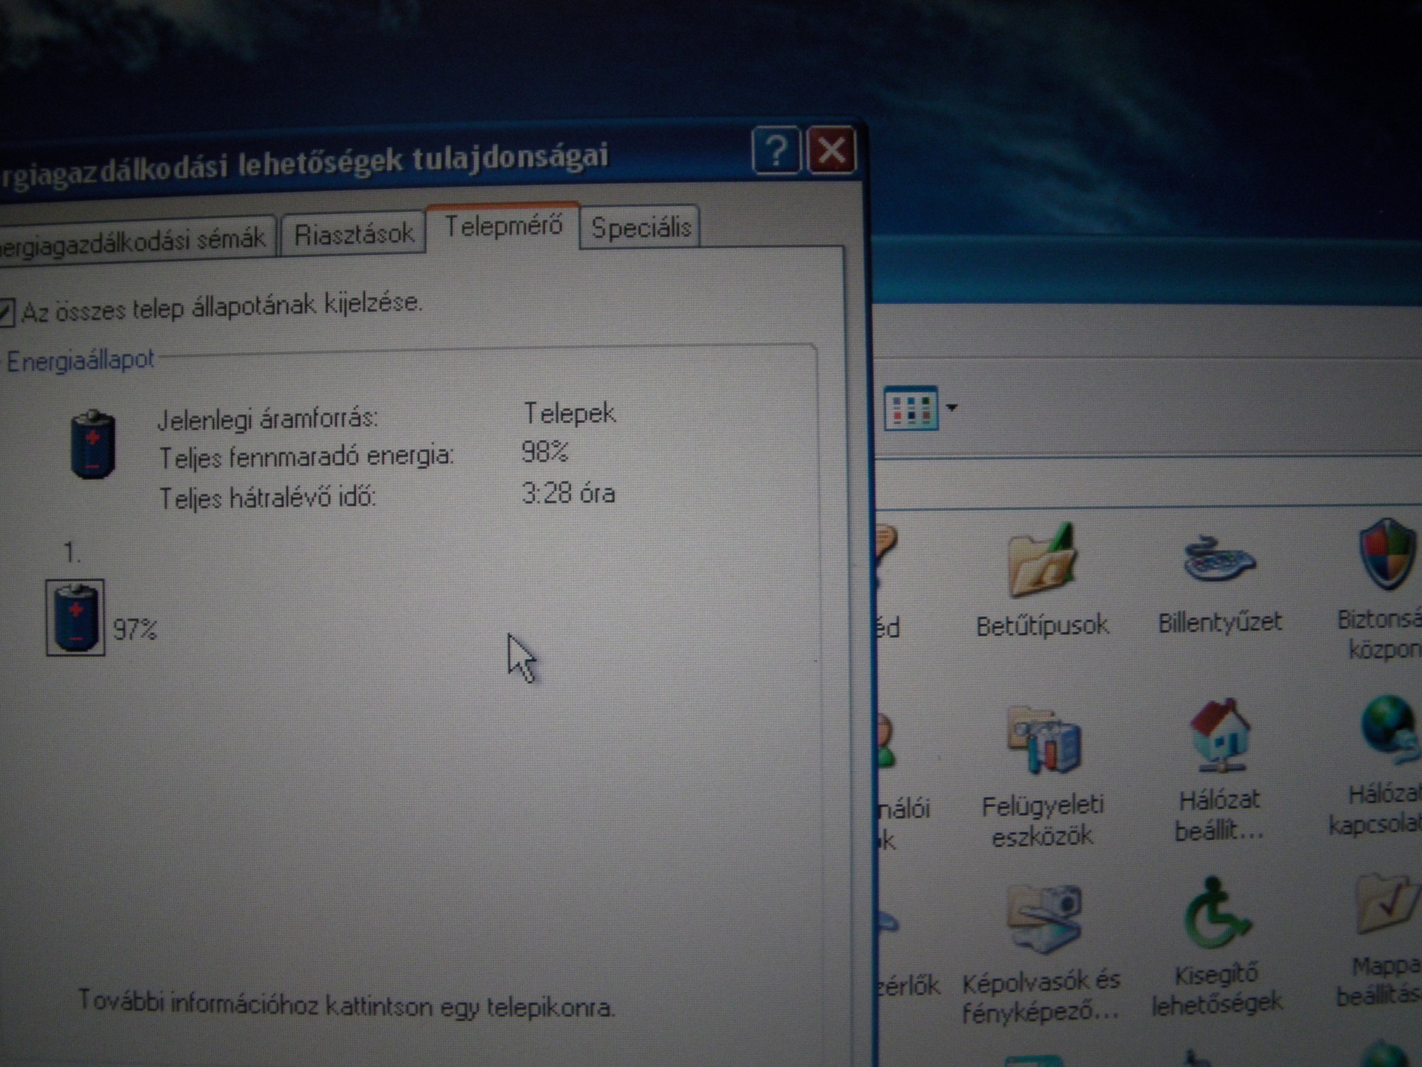This screenshot has width=1422, height=1067.
Task: Select the Telepmérő tab
Action: coord(503,226)
